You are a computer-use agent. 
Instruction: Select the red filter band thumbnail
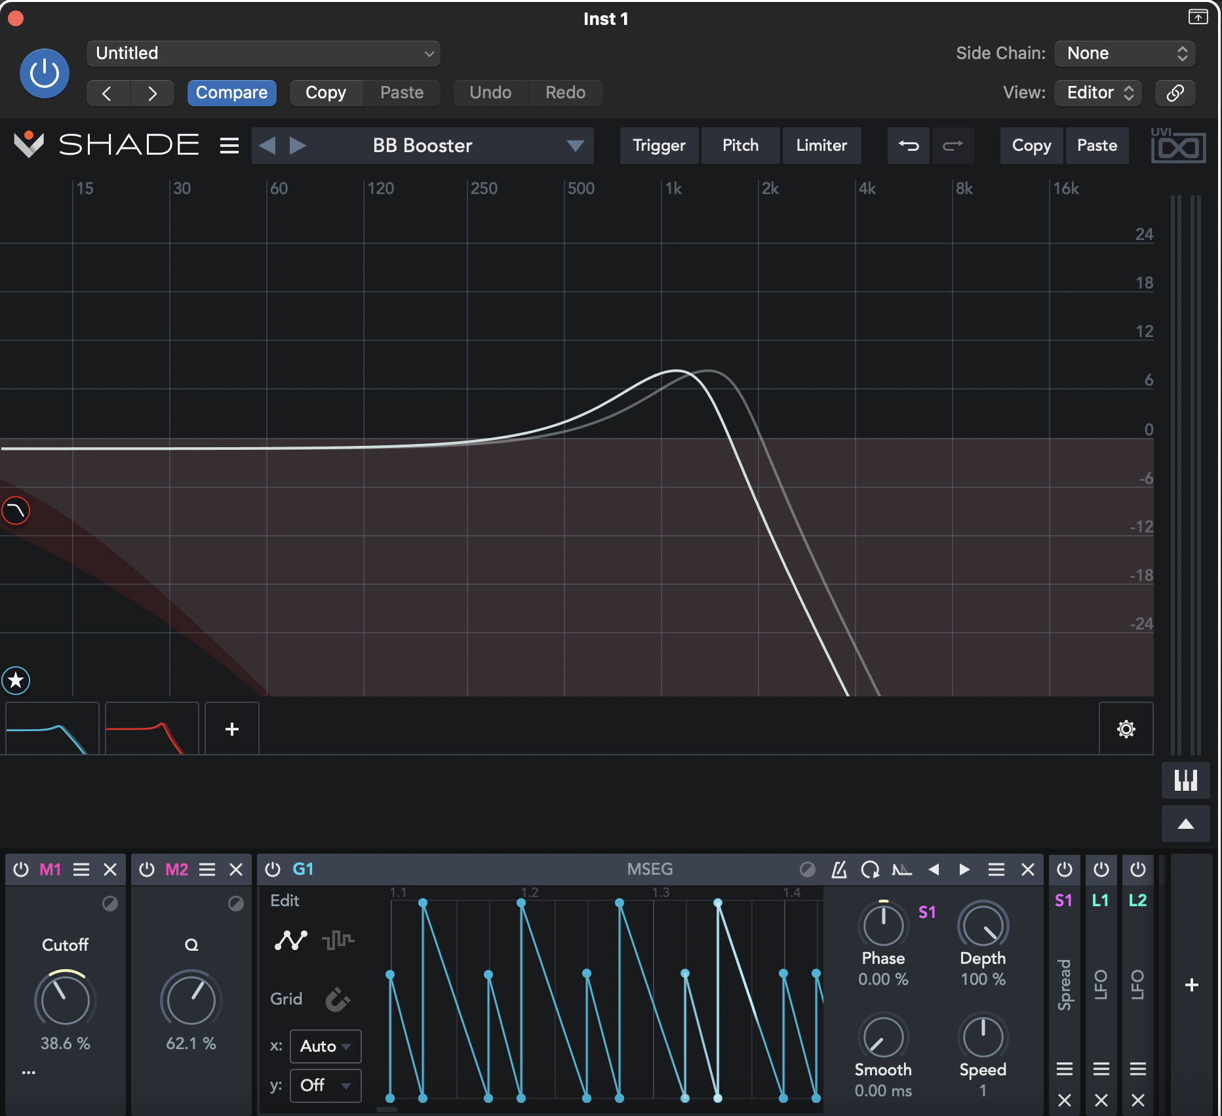coord(152,728)
